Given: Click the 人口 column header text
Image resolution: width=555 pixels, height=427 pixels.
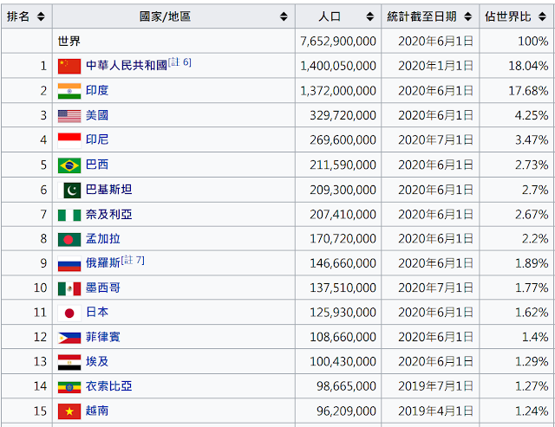Looking at the screenshot, I should [330, 16].
